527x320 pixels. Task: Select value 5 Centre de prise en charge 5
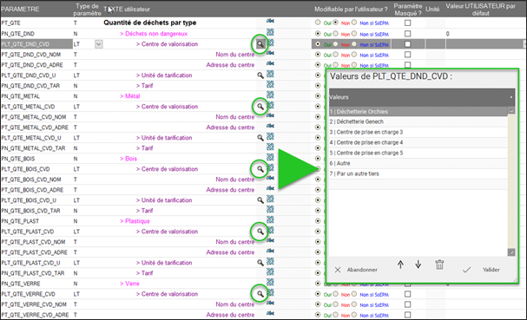click(418, 153)
